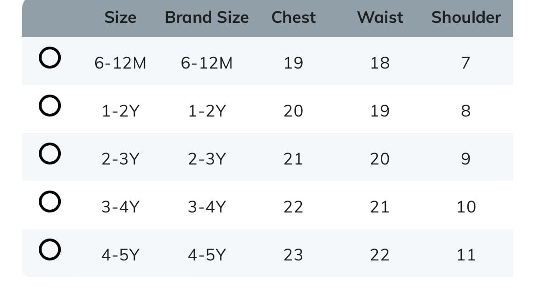Click the 4-5Y brand size cell
Screen dimensions: 535x292
pyautogui.click(x=207, y=255)
